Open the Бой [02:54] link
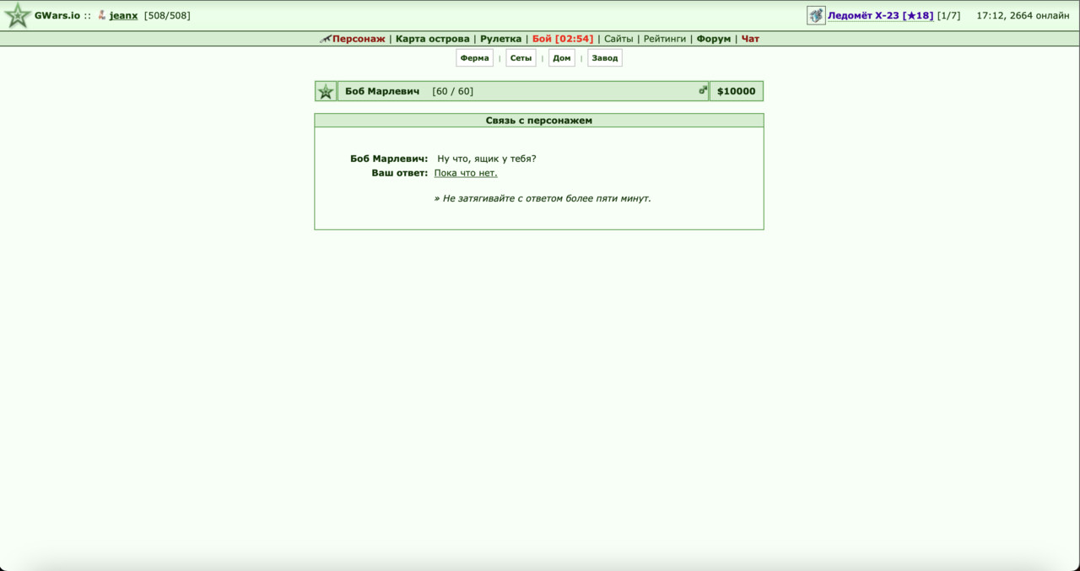The image size is (1080, 571). click(563, 39)
